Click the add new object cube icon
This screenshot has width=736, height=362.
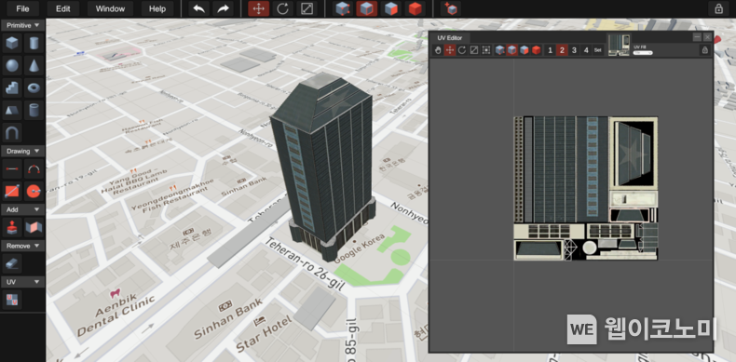[x=451, y=9]
